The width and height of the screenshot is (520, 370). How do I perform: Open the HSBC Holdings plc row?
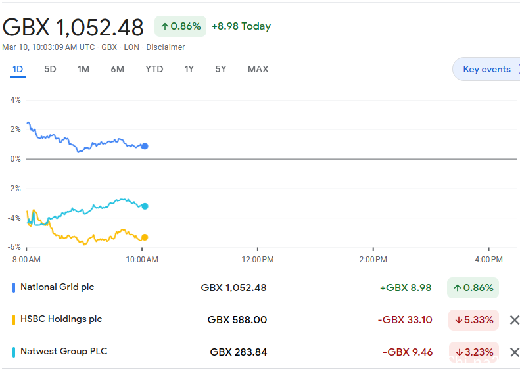(x=255, y=320)
